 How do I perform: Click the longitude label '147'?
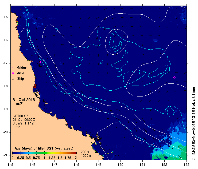[x=55, y=164]
